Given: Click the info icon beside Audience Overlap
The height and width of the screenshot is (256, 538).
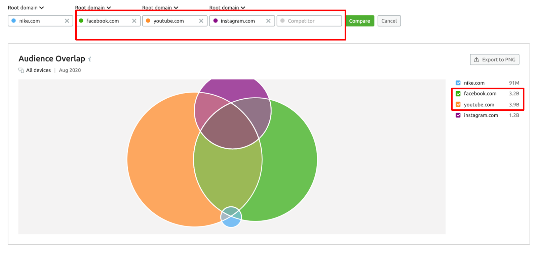Looking at the screenshot, I should point(90,59).
